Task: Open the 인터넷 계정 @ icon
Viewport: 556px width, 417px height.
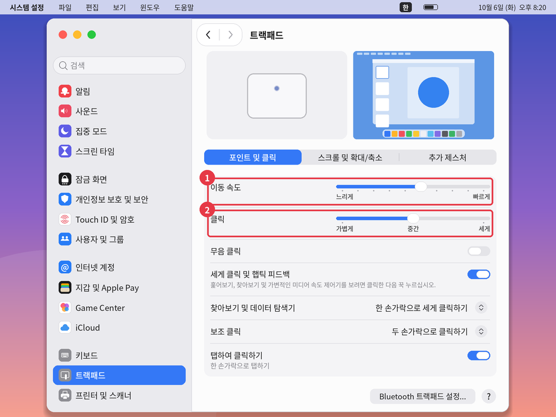Action: coord(65,267)
